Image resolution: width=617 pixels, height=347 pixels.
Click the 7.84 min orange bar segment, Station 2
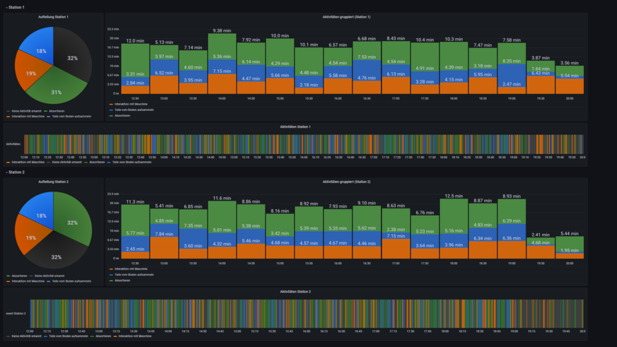pos(164,248)
